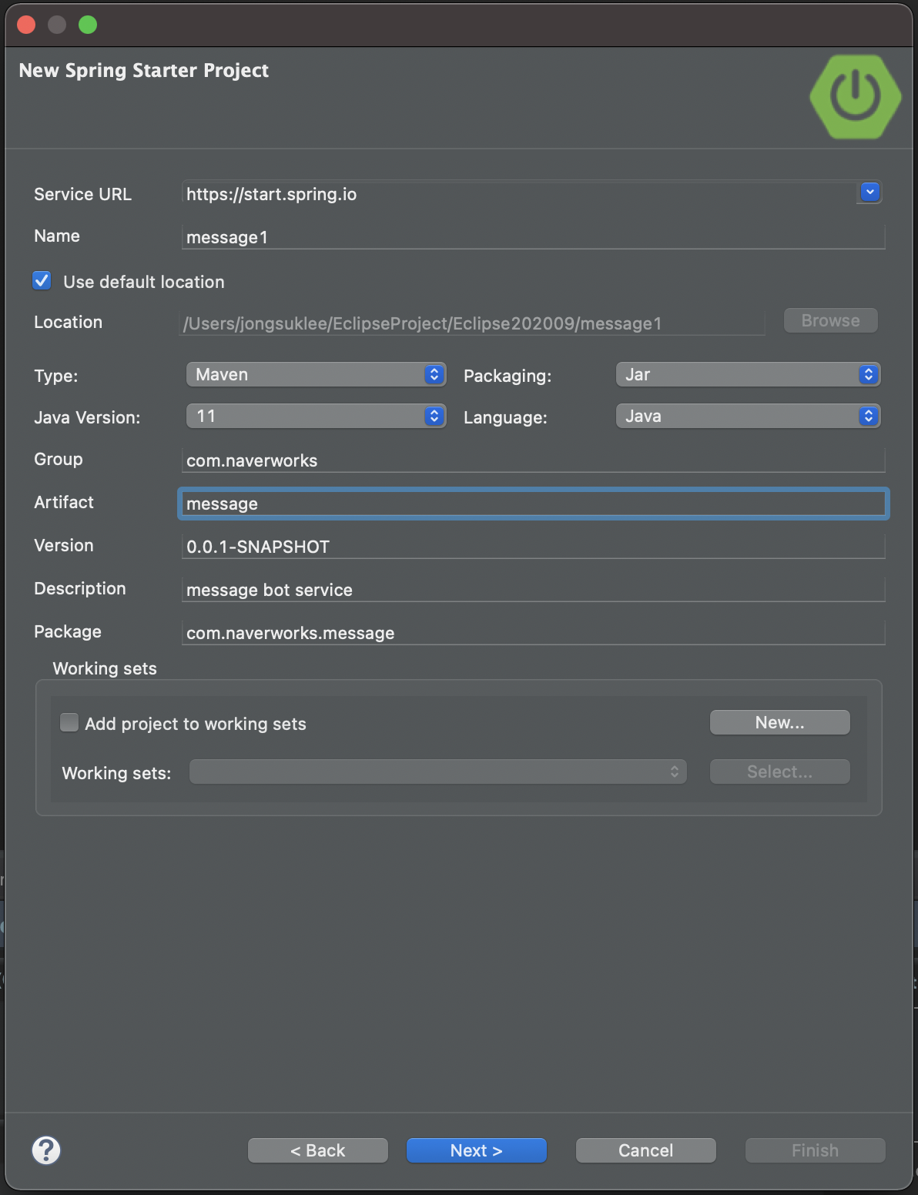Click the Location label

[68, 322]
